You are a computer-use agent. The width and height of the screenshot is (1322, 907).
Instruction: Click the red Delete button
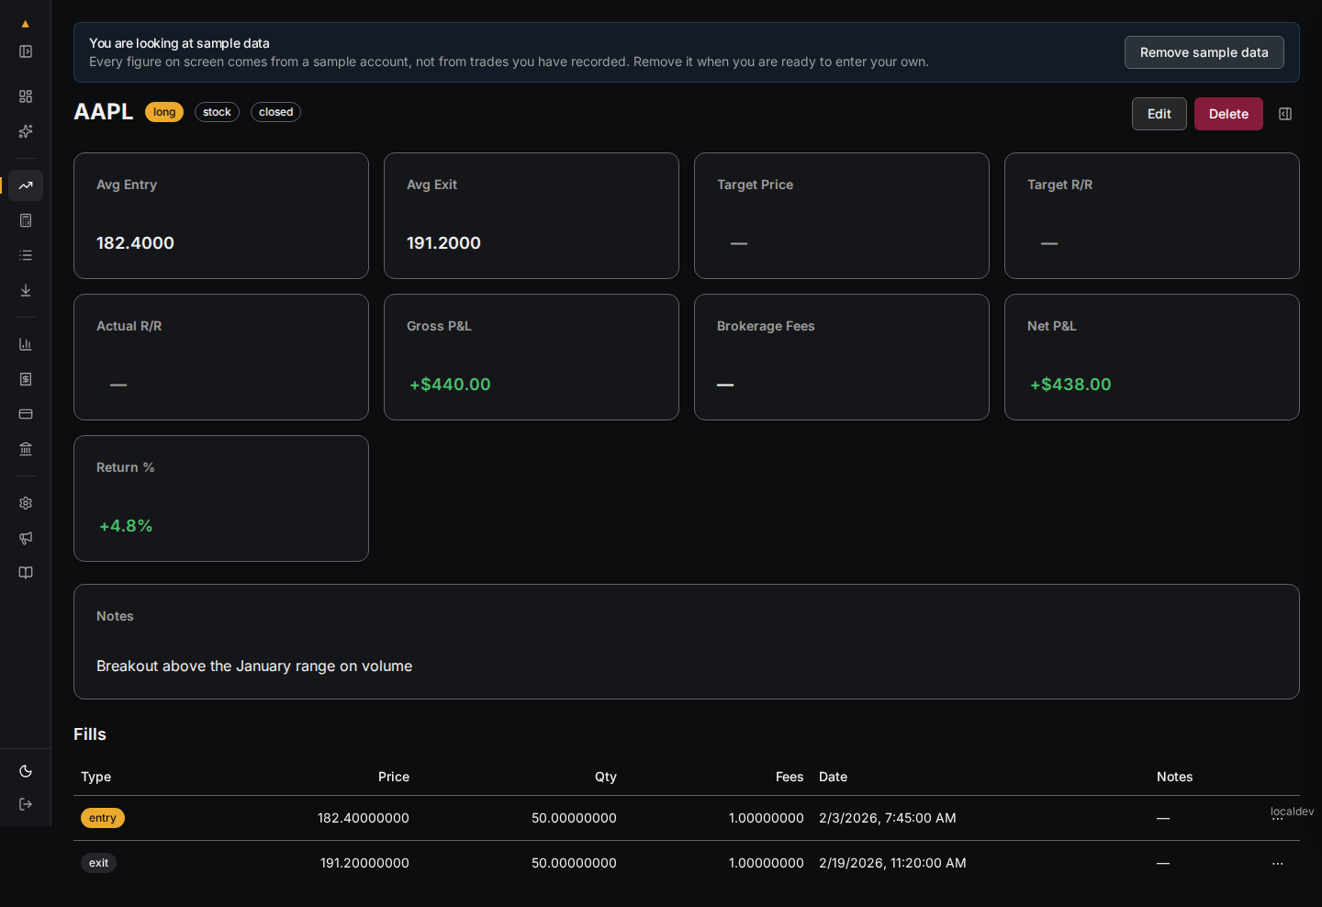1228,114
